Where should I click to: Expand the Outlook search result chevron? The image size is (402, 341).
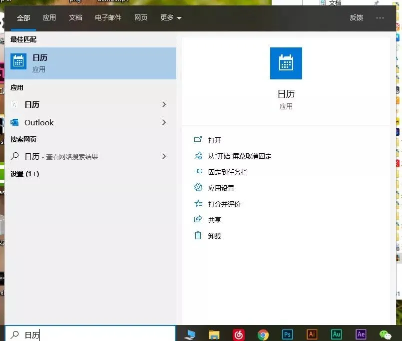[x=164, y=122]
